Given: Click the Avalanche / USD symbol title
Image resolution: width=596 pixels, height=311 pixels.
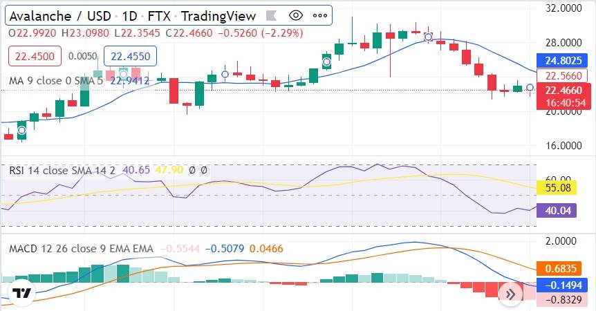Looking at the screenshot, I should point(60,16).
